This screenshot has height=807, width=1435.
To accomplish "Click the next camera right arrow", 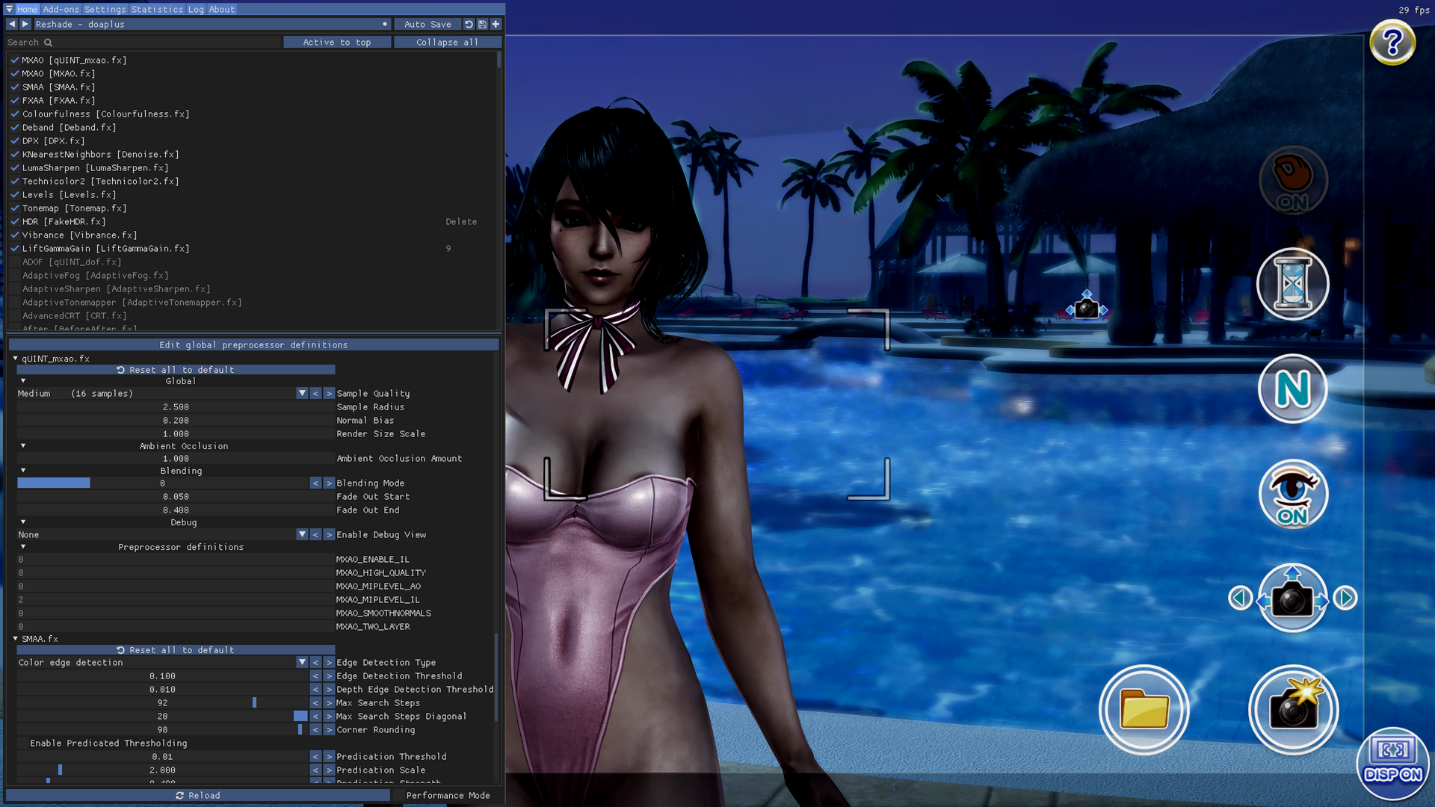I will click(x=1345, y=598).
